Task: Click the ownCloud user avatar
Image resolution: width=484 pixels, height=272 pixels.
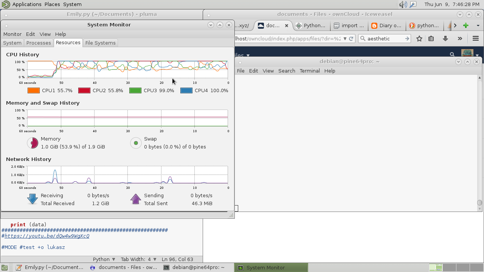Action: (467, 53)
